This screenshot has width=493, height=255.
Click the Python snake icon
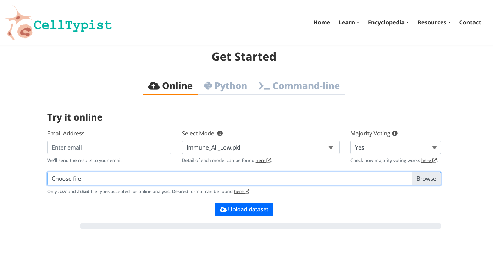pyautogui.click(x=208, y=86)
